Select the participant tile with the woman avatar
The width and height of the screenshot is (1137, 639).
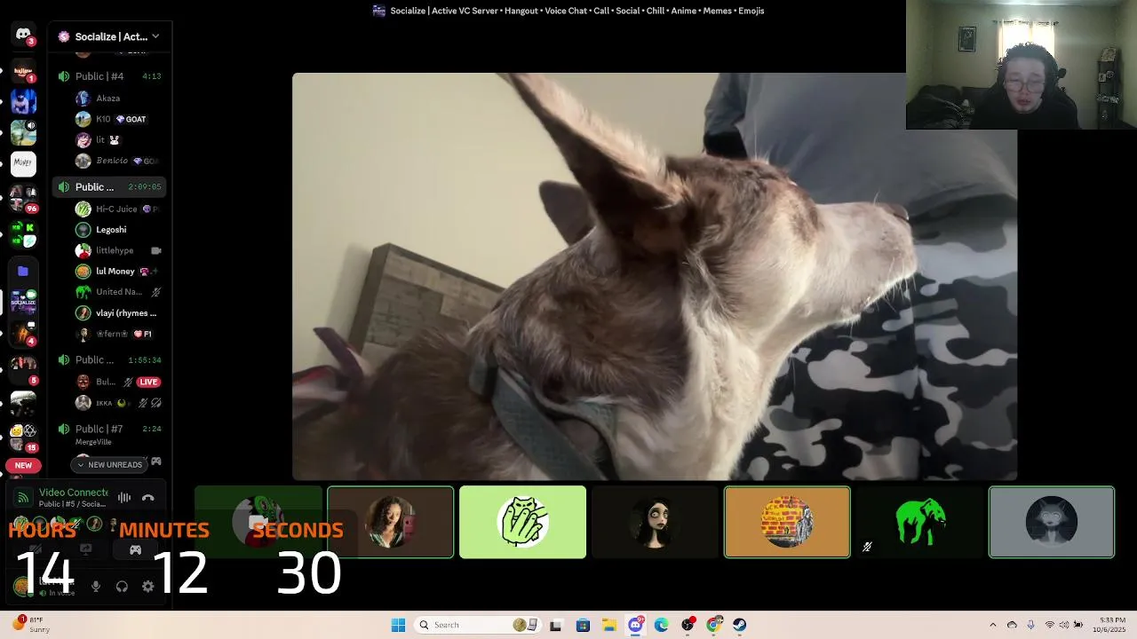(390, 522)
